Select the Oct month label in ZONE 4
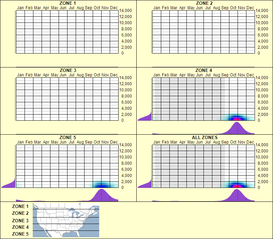 coord(233,75)
